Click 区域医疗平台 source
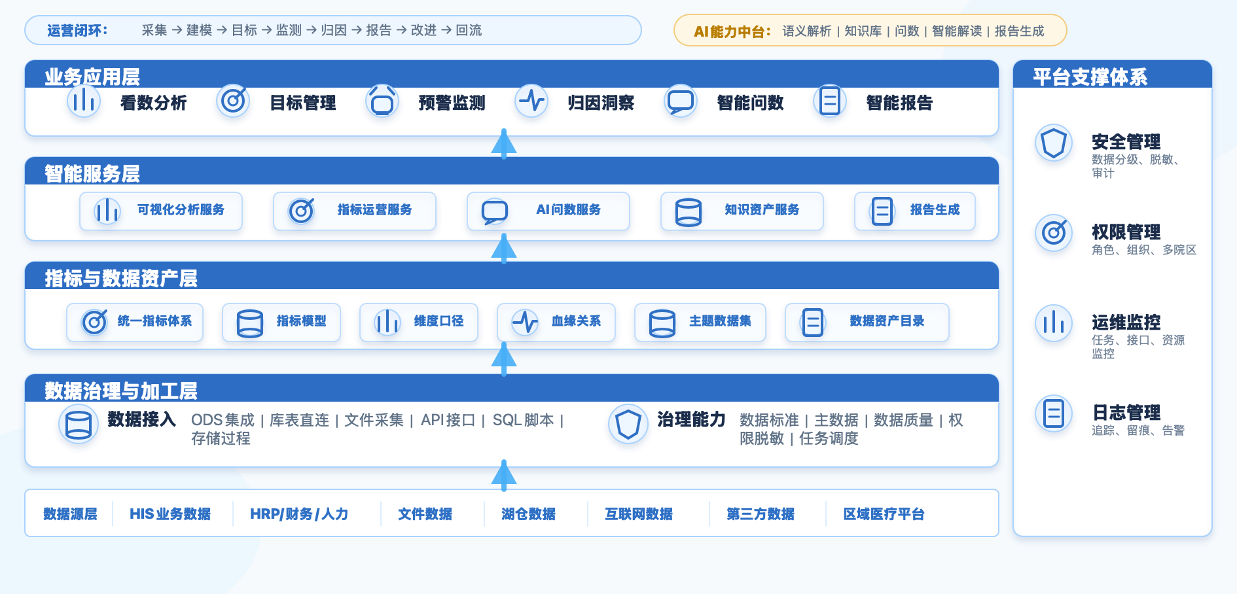 tap(884, 514)
